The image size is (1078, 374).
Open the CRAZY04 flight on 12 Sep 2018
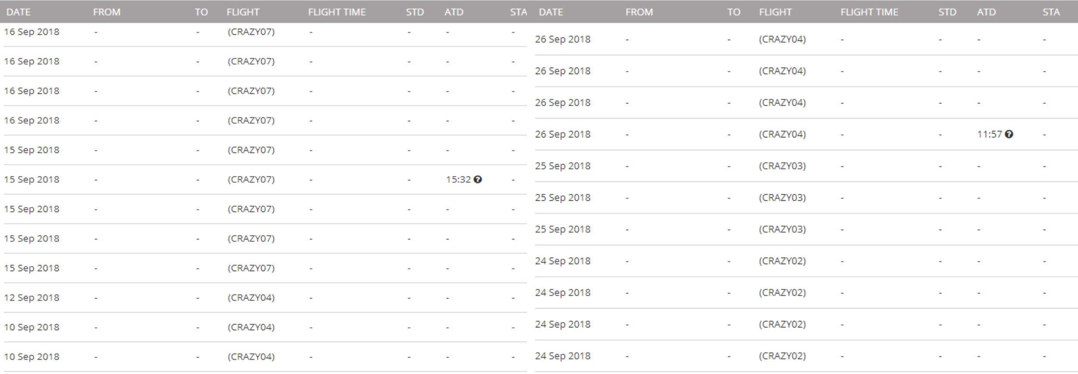[x=251, y=297]
